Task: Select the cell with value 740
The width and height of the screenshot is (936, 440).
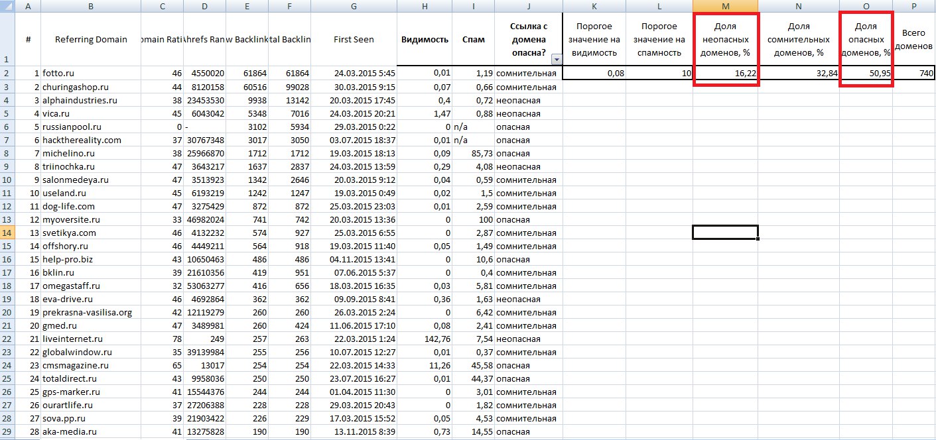Action: pyautogui.click(x=914, y=73)
